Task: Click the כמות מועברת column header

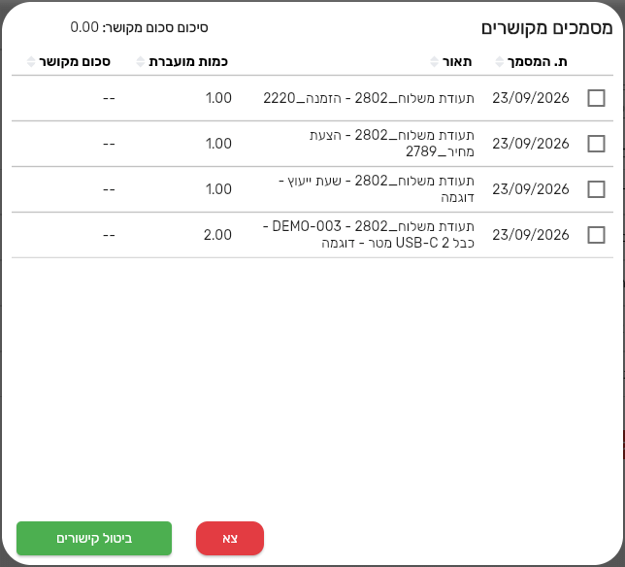Action: (x=188, y=62)
